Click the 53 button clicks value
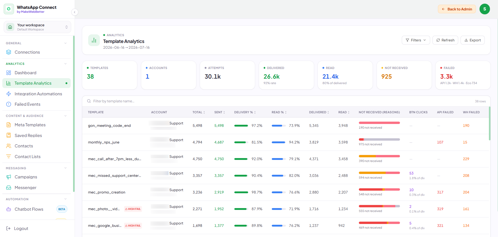498x237 pixels. coord(411,173)
